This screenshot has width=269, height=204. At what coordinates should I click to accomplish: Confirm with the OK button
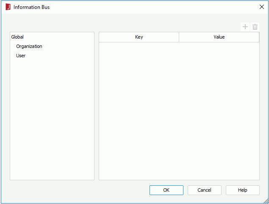pyautogui.click(x=166, y=190)
